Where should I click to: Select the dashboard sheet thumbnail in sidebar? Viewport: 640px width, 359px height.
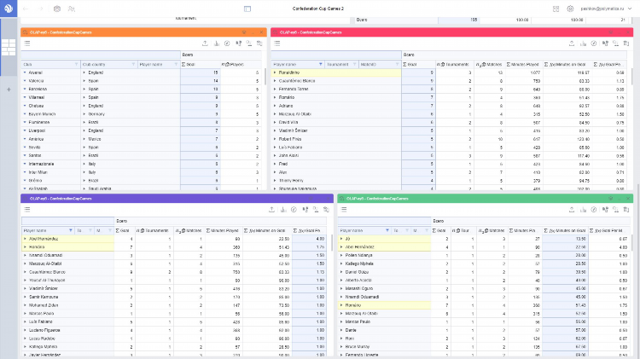click(9, 47)
